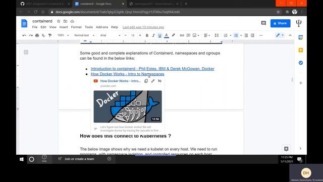Open the Insert menu
The height and width of the screenshot is (182, 323).
click(x=64, y=27)
